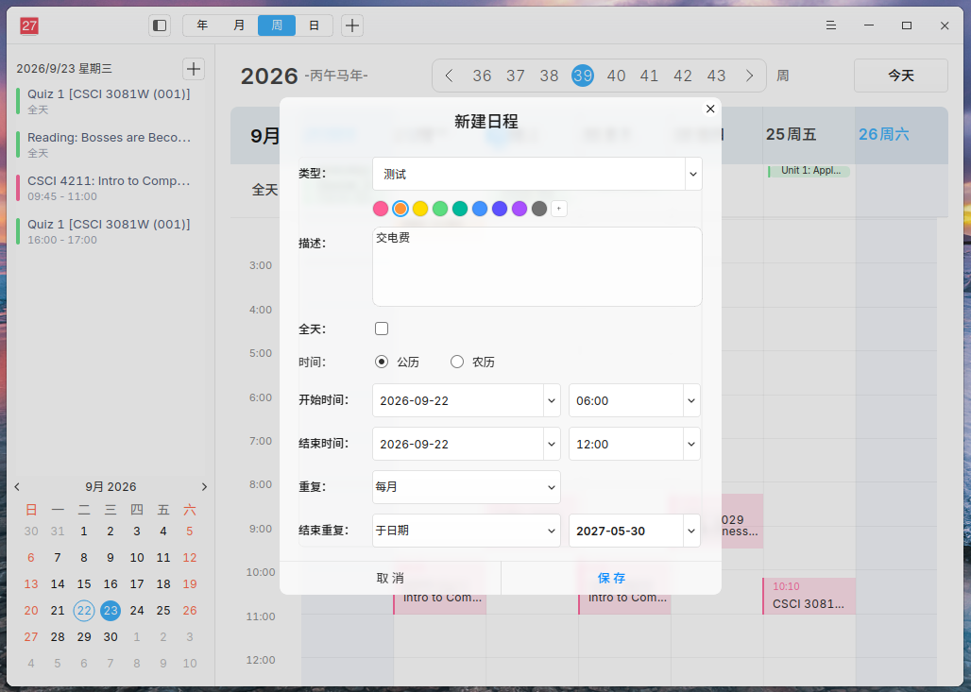Open the end date dropdown
This screenshot has width=971, height=692.
coord(467,444)
